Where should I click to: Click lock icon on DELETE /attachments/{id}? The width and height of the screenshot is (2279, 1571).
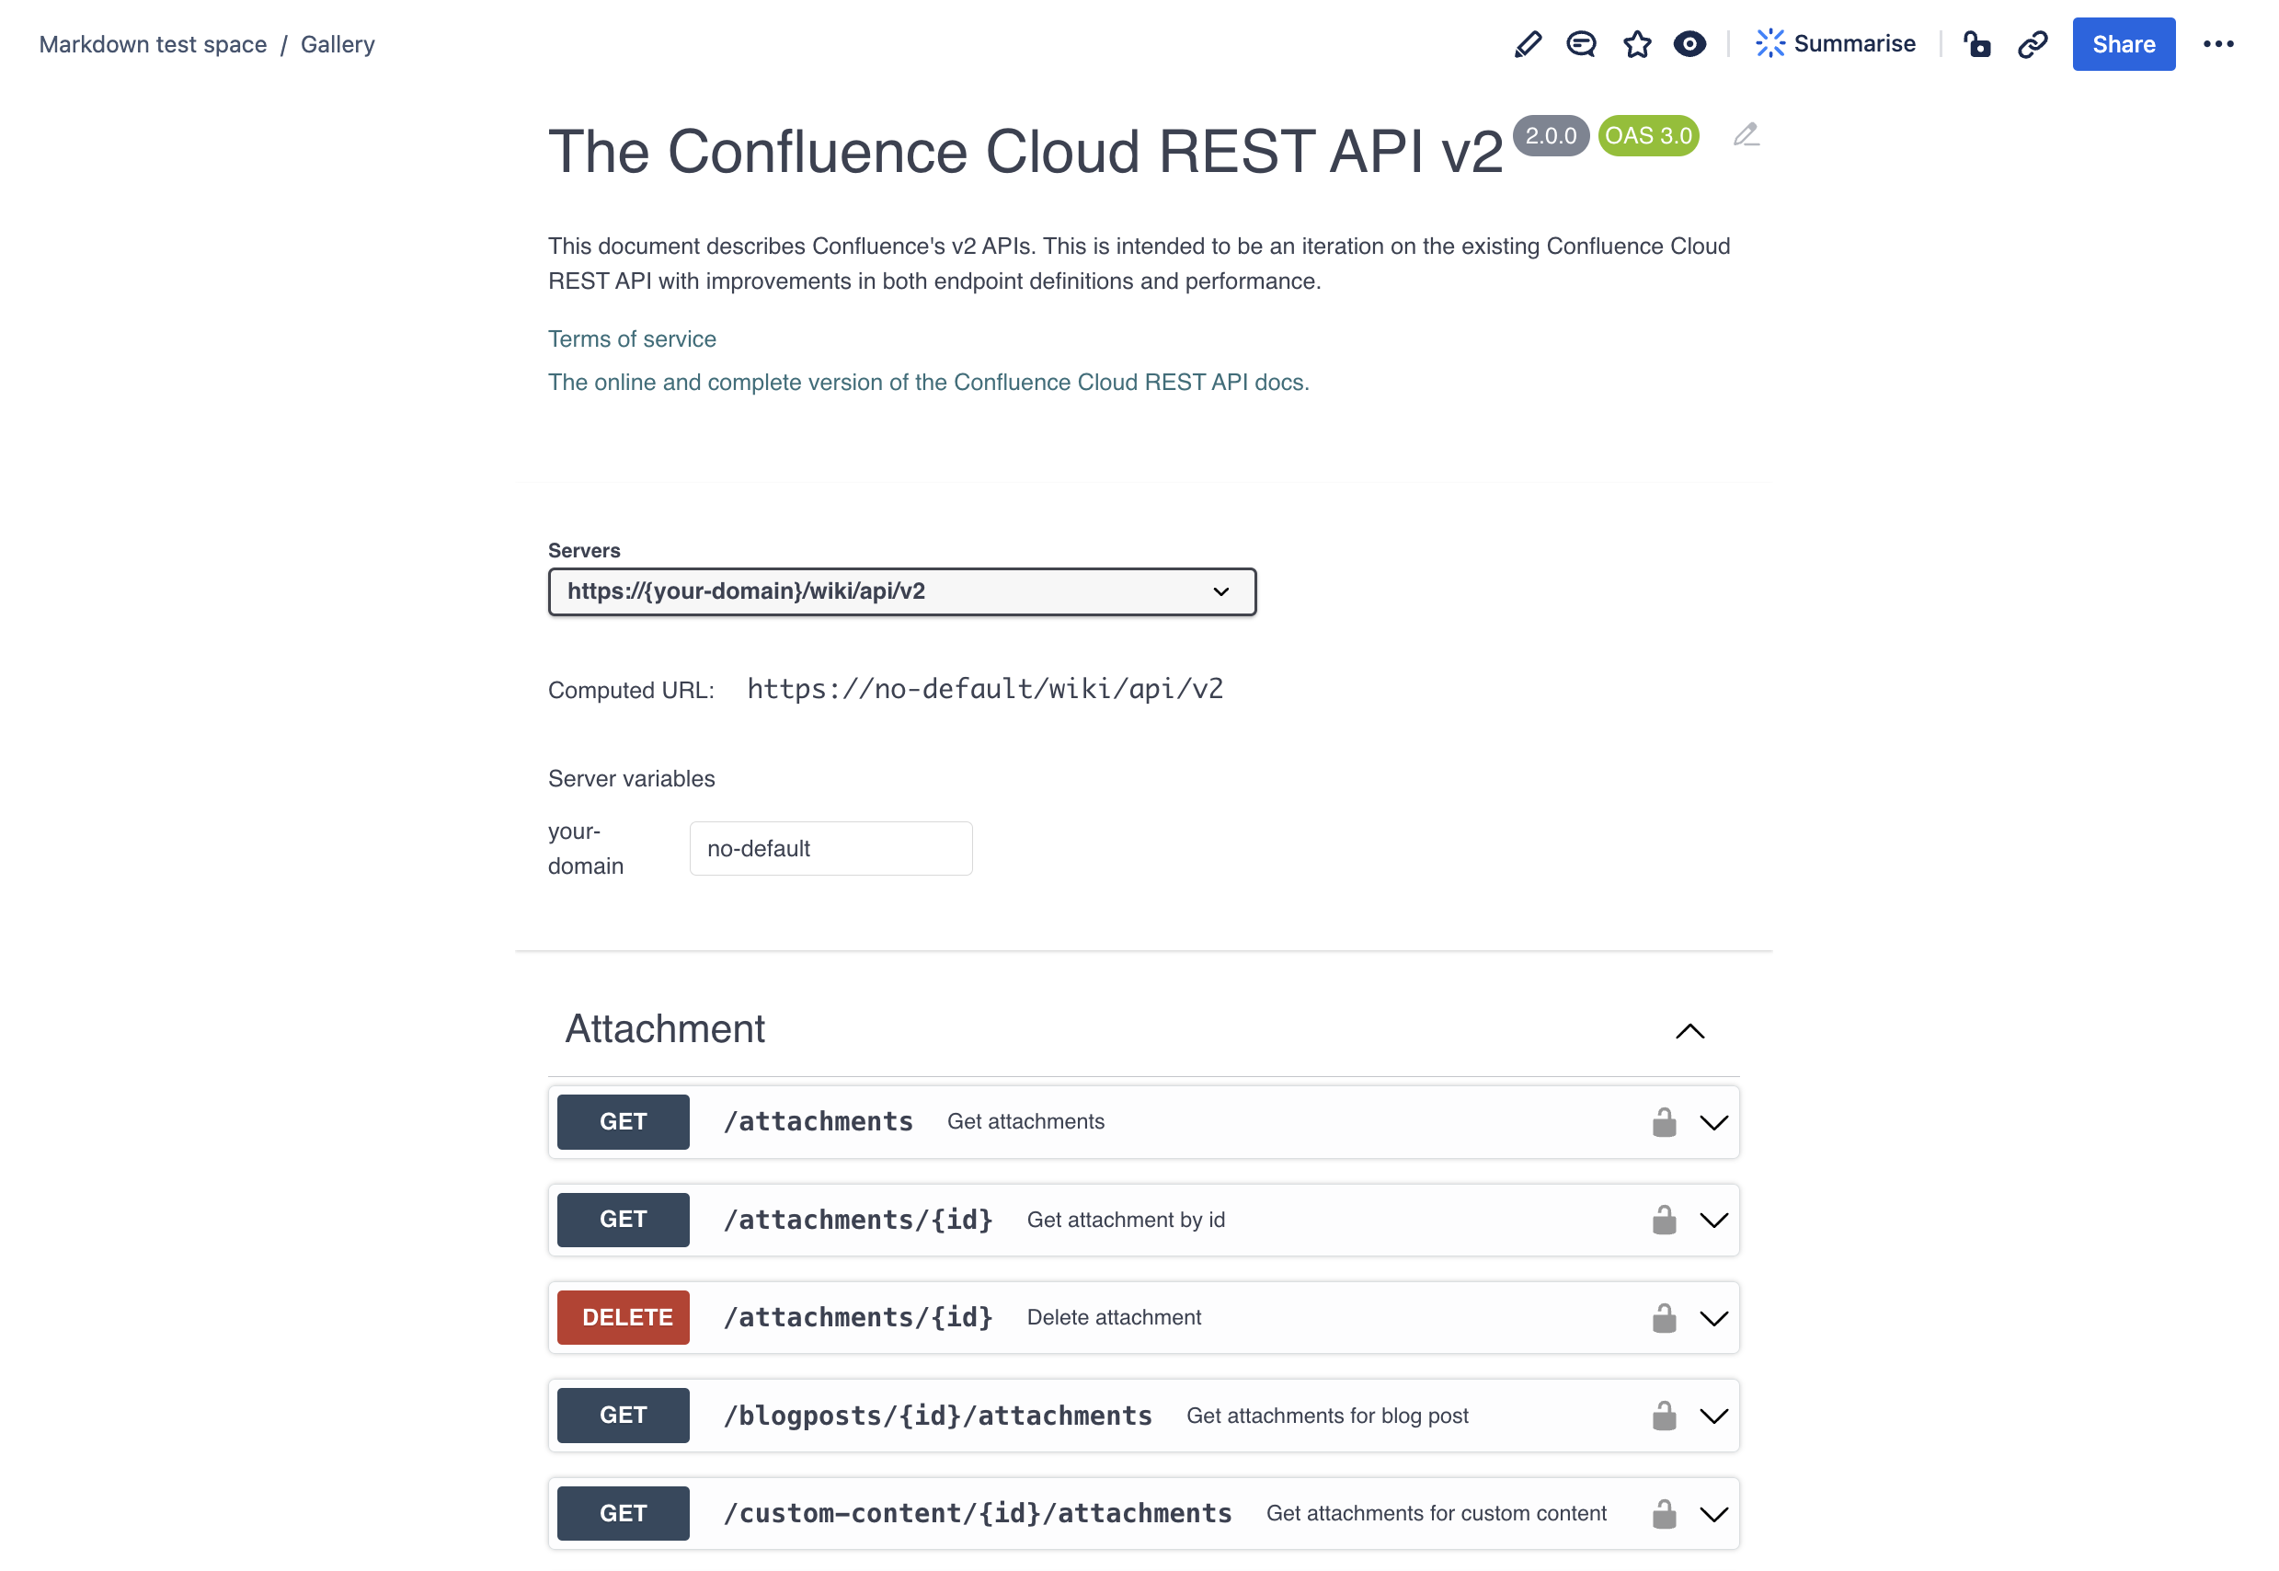[x=1663, y=1318]
